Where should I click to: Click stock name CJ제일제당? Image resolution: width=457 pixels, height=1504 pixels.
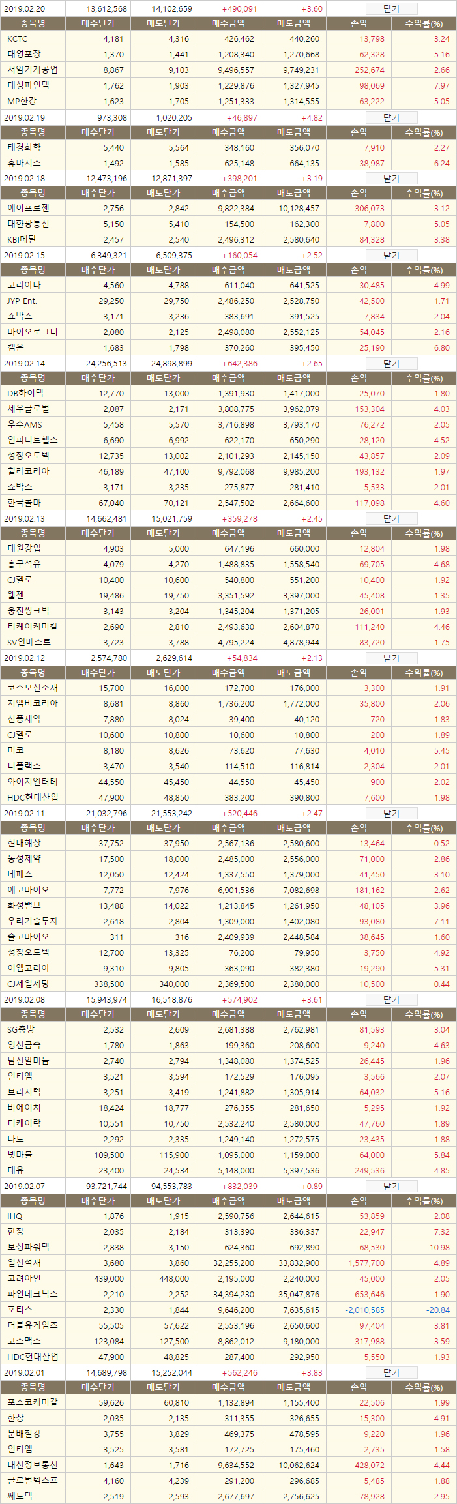(x=28, y=984)
